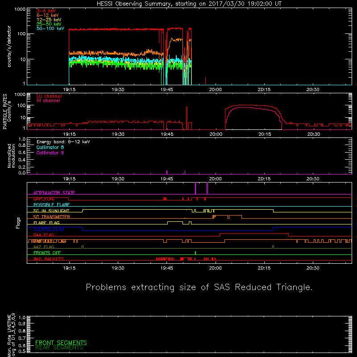The image size is (357, 357).
Task: Click 19:45 tick label under the counts panel
Action: (166, 90)
